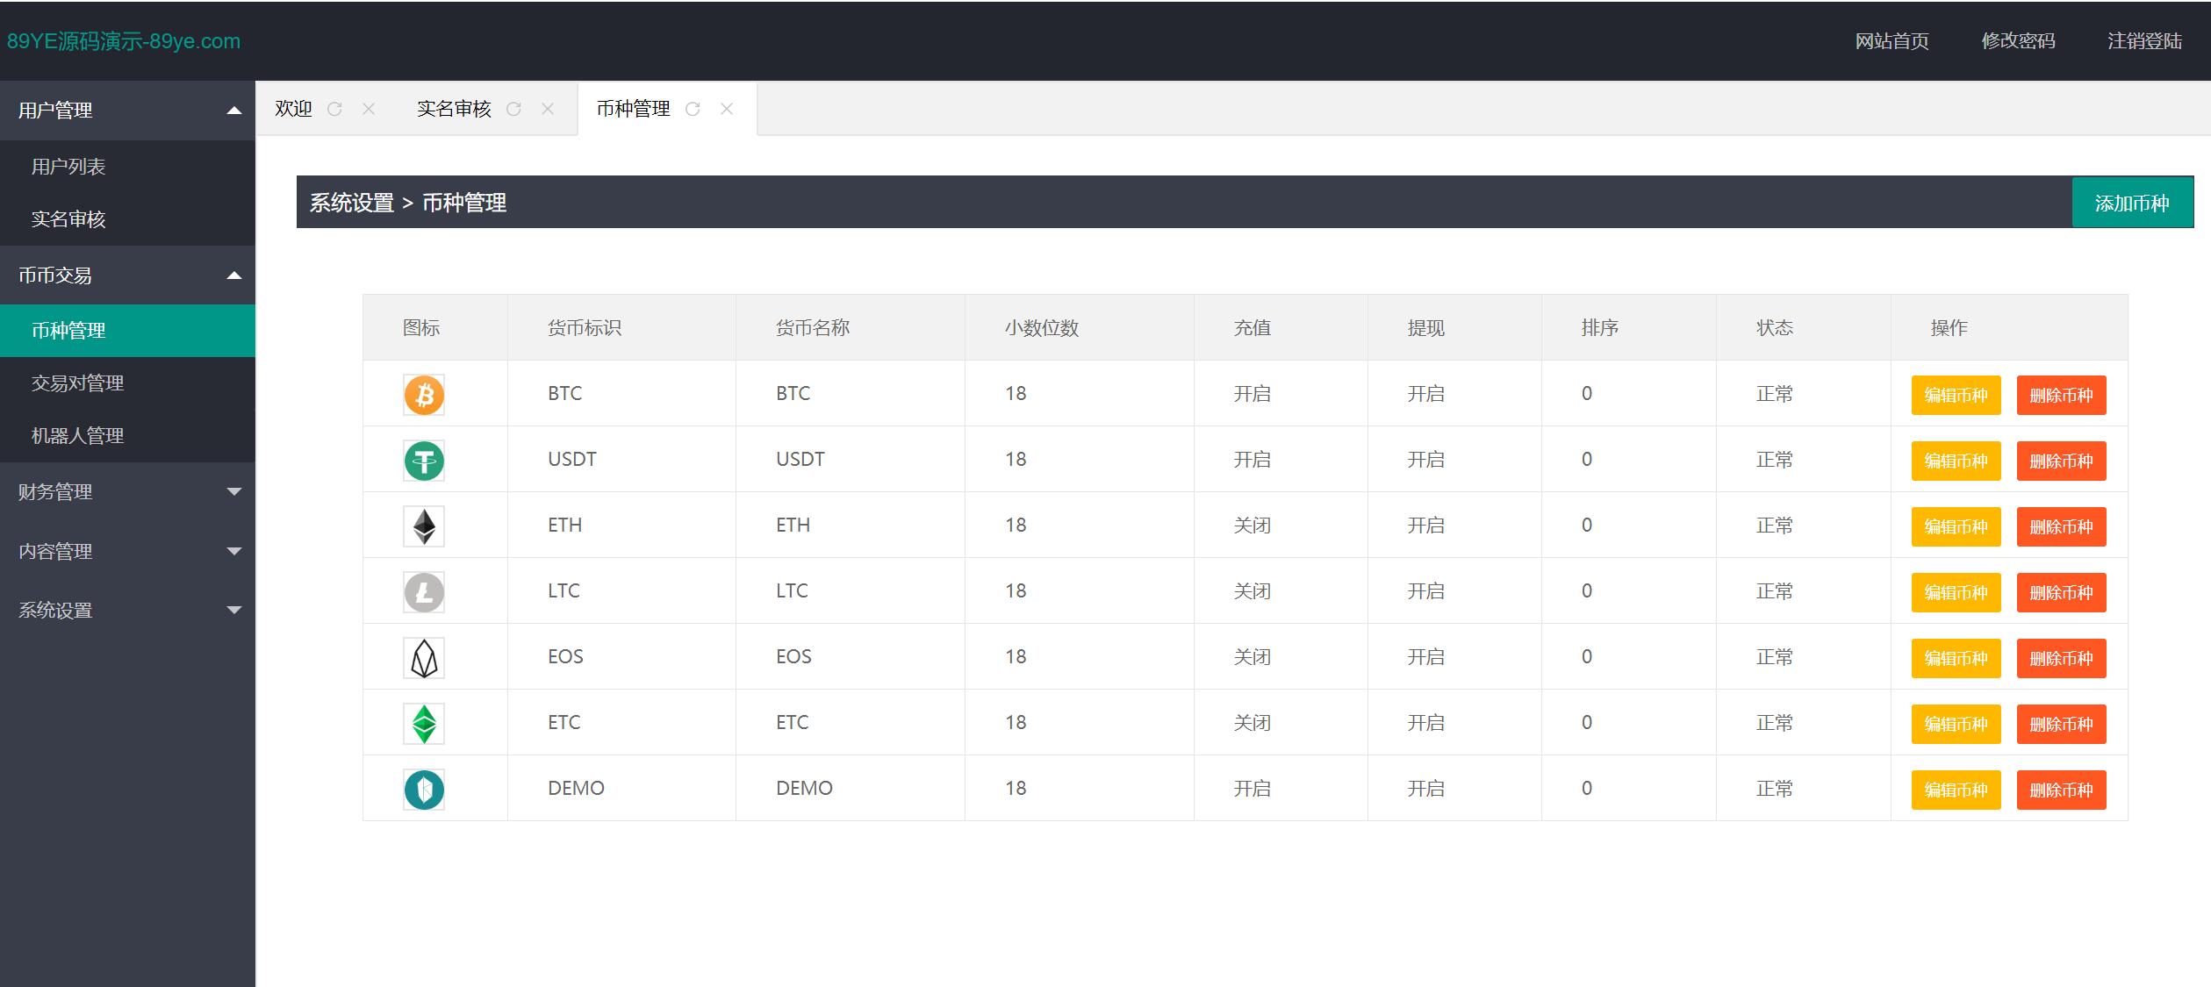Close the 欢迎 tab

[369, 109]
